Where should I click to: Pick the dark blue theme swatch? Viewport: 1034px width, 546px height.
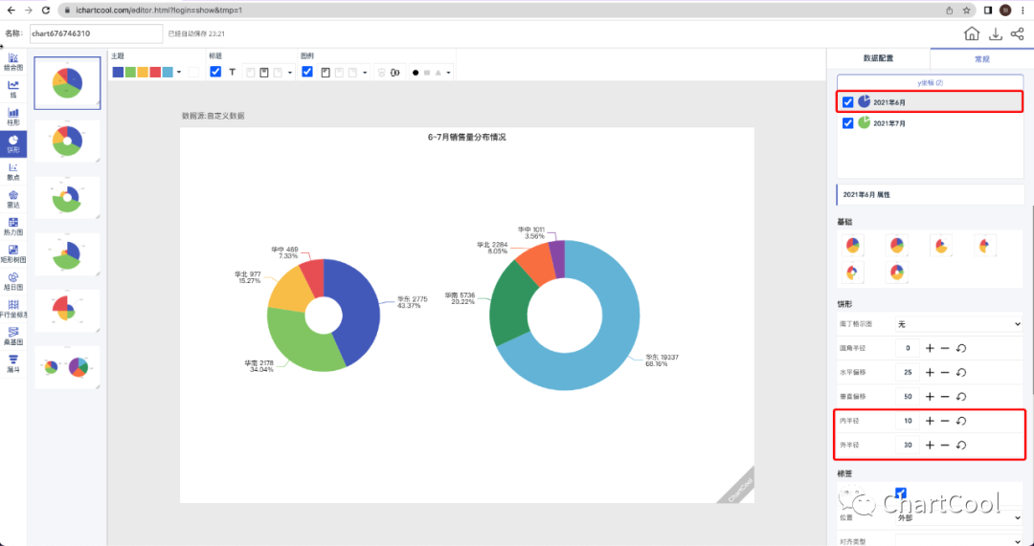pyautogui.click(x=118, y=73)
